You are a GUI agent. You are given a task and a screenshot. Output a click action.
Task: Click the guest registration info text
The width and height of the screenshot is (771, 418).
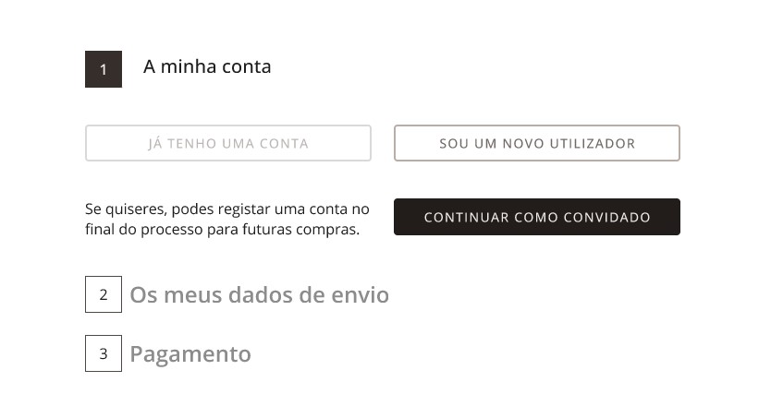pyautogui.click(x=227, y=219)
